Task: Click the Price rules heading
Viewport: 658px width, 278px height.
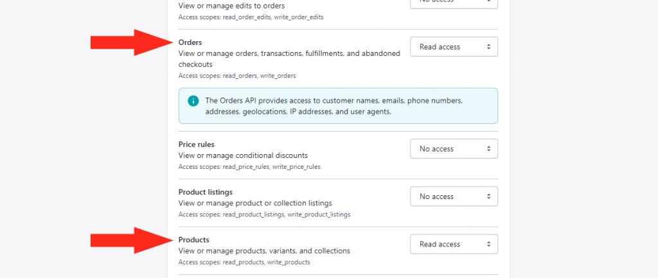Action: (x=197, y=144)
